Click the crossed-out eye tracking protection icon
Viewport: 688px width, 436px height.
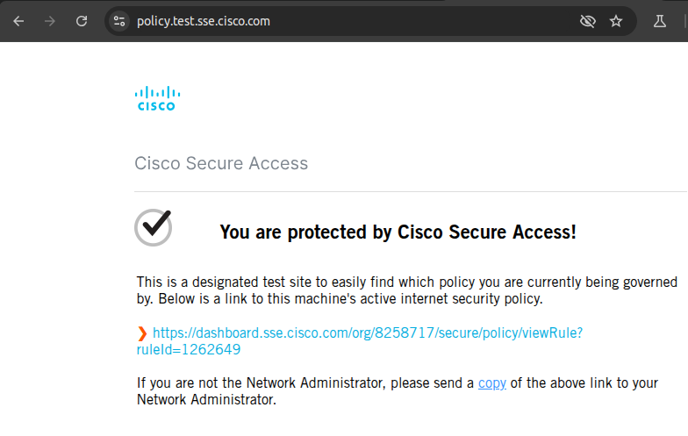588,21
